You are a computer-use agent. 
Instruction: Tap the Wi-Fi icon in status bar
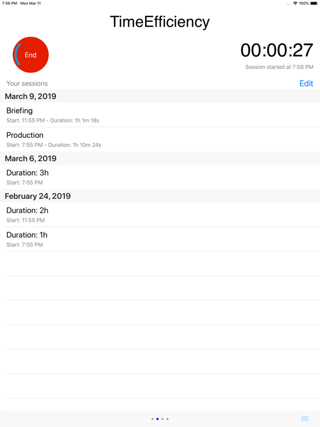point(295,3)
